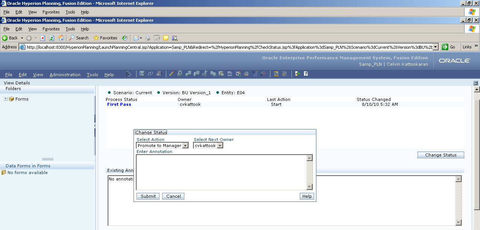
Task: Click inside the Enter Annotation text area
Action: 222,172
